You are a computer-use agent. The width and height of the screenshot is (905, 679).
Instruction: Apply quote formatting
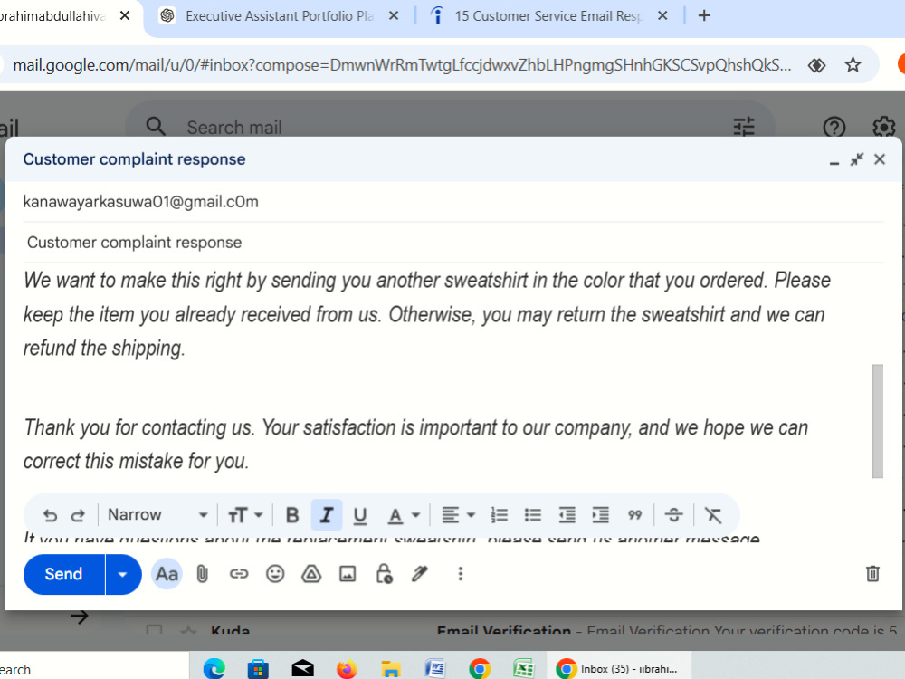(635, 515)
